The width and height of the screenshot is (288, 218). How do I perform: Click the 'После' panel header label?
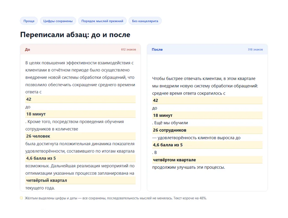tap(157, 49)
